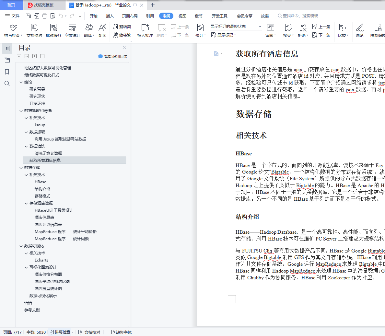Go to the 首页 tab
Image resolution: width=385 pixels, height=336 pixels.
(11, 5)
